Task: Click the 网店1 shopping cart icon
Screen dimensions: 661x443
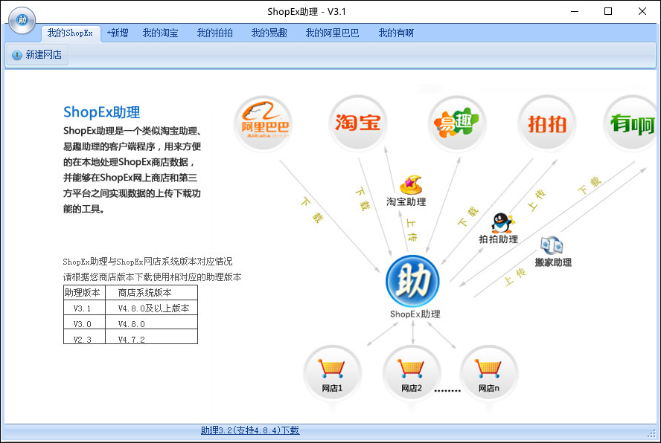Action: pos(332,374)
